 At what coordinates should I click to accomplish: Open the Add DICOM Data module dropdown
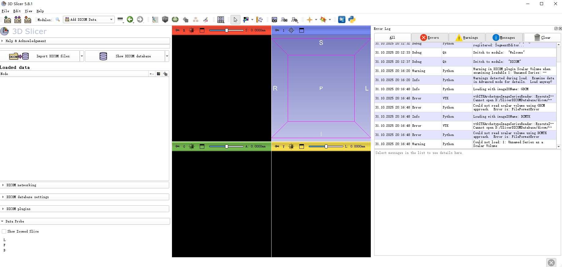[x=89, y=20]
